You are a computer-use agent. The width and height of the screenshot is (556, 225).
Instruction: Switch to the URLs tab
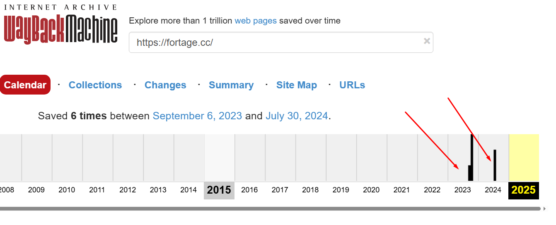point(352,85)
